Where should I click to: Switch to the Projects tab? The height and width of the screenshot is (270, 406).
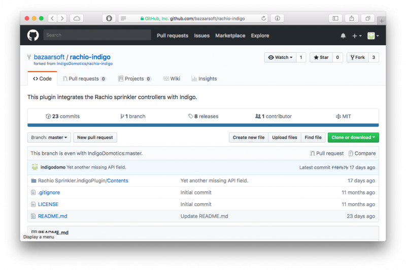134,79
